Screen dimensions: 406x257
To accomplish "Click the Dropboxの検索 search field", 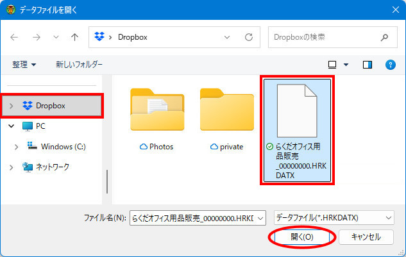I will point(324,37).
